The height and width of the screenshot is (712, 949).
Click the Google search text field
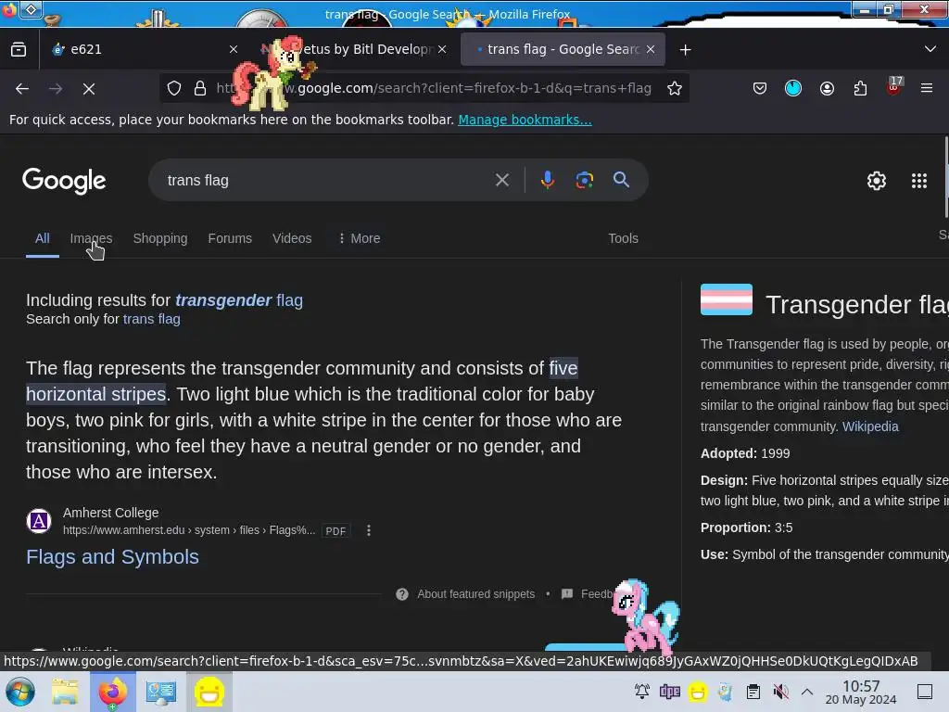pos(327,180)
